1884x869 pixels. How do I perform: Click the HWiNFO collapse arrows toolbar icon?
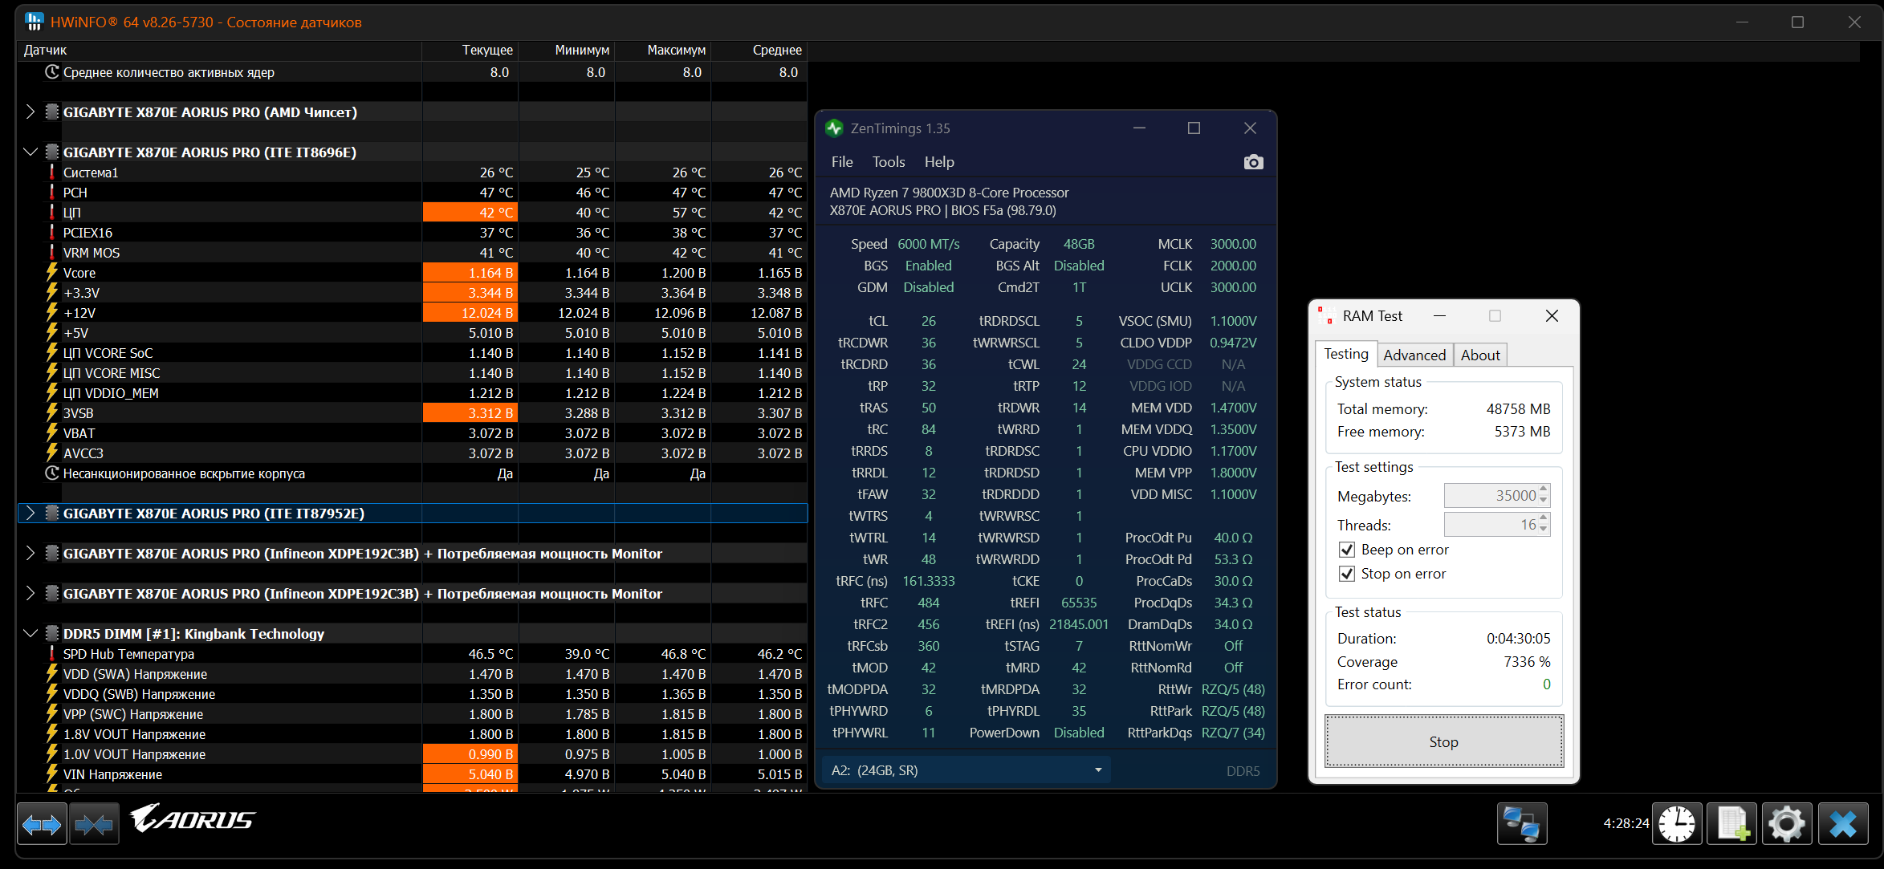tap(94, 824)
